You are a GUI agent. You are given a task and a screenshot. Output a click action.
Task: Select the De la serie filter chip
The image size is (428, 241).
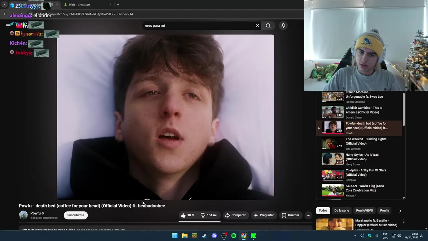341,211
